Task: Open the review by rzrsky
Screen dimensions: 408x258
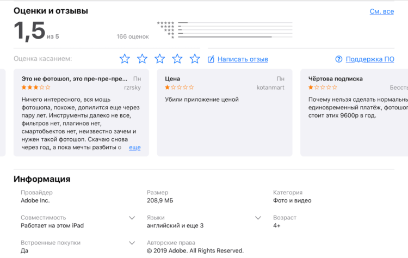Action: coord(81,113)
